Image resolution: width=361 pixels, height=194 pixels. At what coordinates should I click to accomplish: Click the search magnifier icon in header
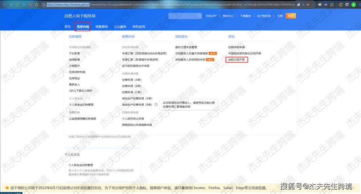[x=199, y=16]
